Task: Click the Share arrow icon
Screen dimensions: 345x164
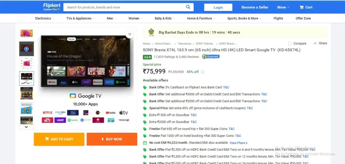Action: click(x=315, y=43)
